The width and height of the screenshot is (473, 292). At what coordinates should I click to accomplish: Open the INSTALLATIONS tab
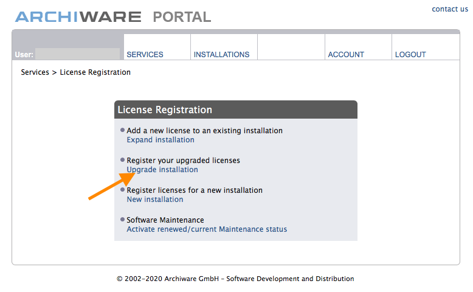click(x=221, y=55)
